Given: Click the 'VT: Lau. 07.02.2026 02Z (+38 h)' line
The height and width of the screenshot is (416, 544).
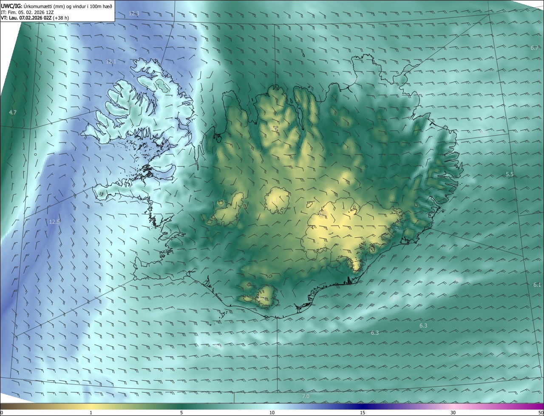Looking at the screenshot, I should tap(35, 18).
